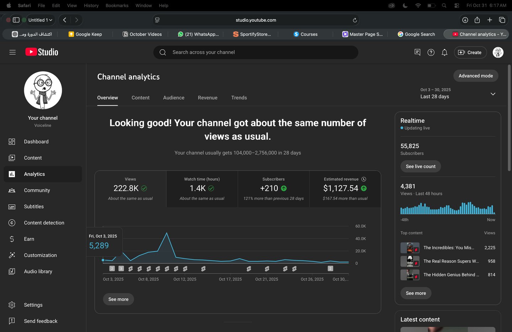The height and width of the screenshot is (332, 512).
Task: Open macOS Control Center
Action: (457, 5)
